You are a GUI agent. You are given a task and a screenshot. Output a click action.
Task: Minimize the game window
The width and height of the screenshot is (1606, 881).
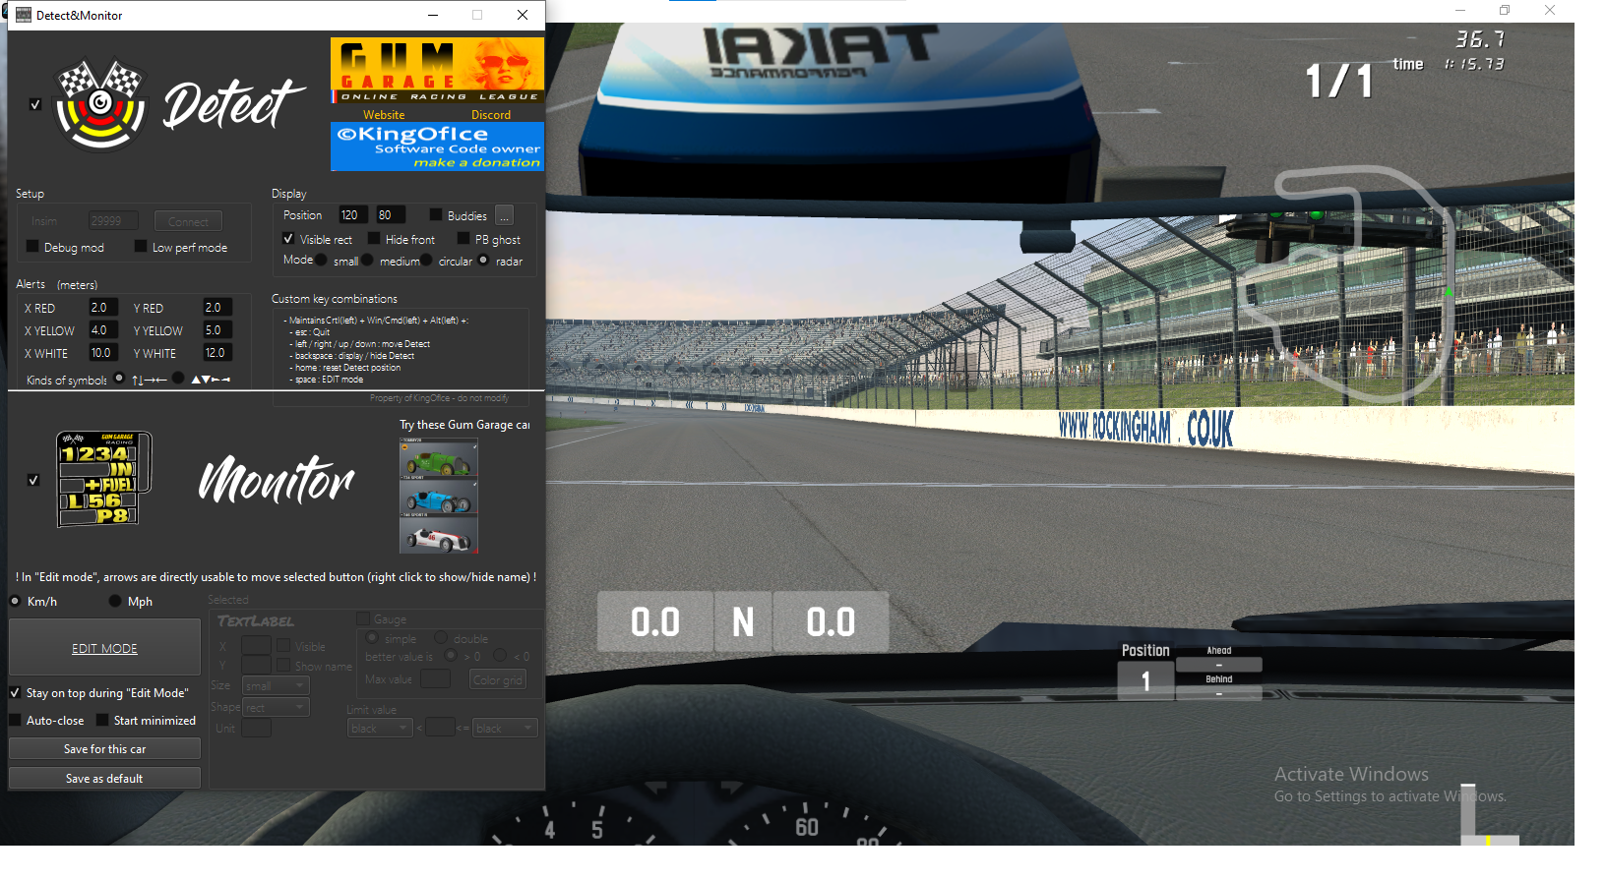pyautogui.click(x=1460, y=10)
